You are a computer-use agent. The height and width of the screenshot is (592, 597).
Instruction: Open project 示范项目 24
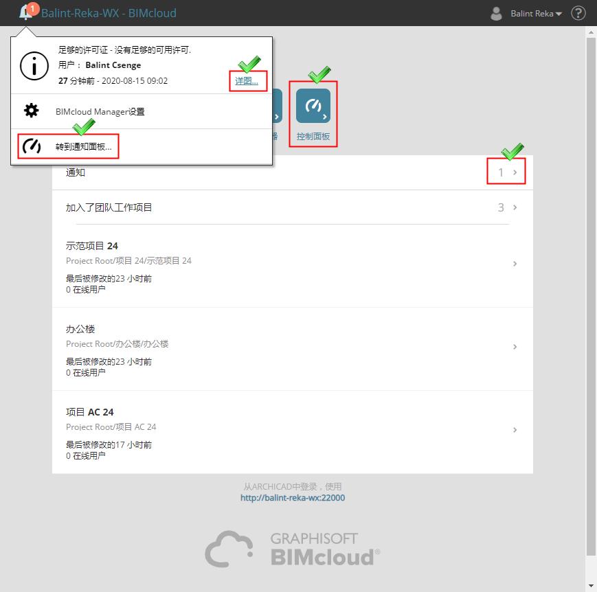tap(293, 266)
